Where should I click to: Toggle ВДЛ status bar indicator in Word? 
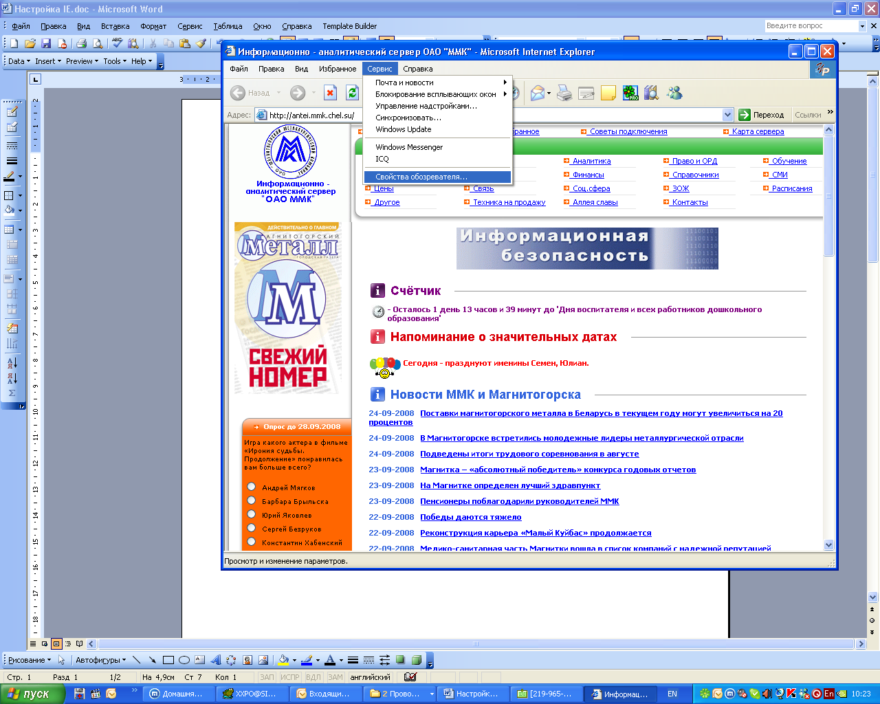point(313,677)
